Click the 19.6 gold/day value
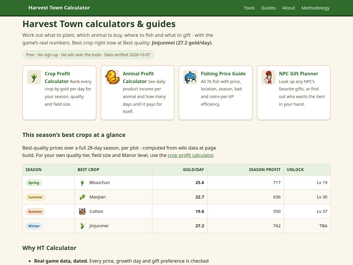Viewport: 353px width, 265px height. tap(200, 211)
